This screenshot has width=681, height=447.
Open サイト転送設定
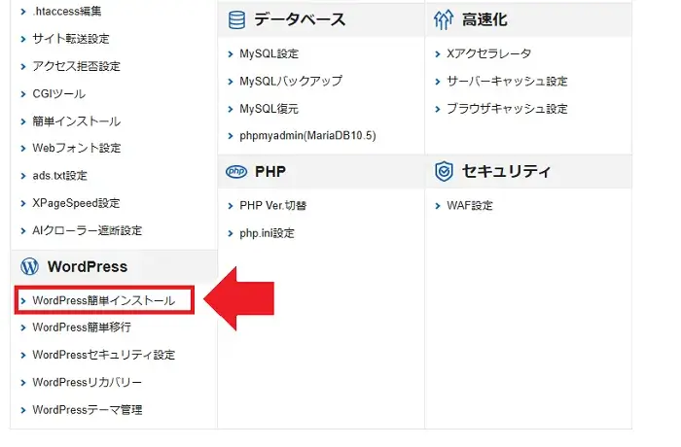coord(71,39)
